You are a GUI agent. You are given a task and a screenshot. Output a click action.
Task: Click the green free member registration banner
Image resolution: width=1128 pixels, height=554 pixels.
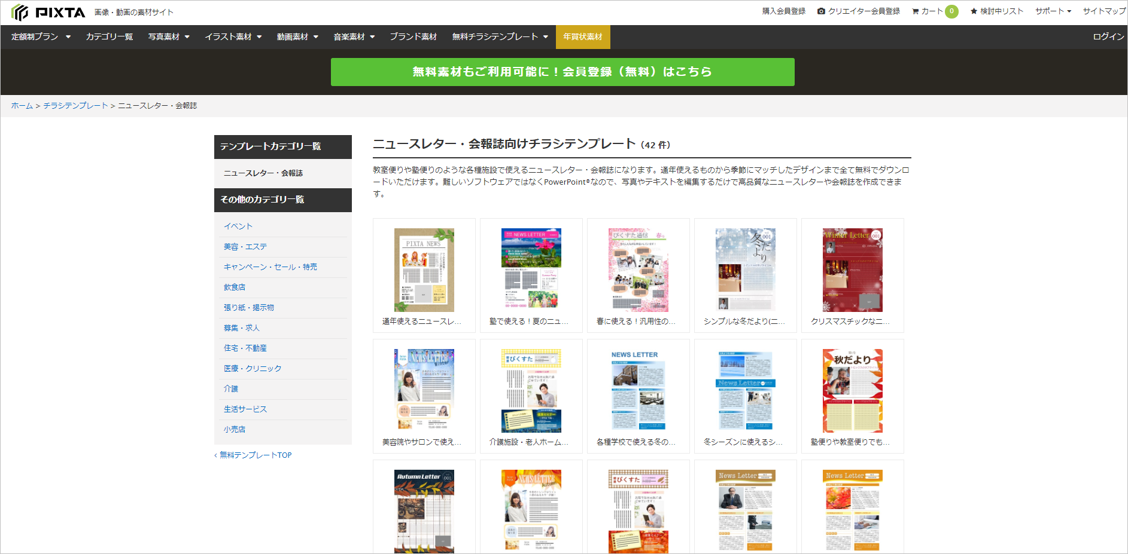(562, 72)
